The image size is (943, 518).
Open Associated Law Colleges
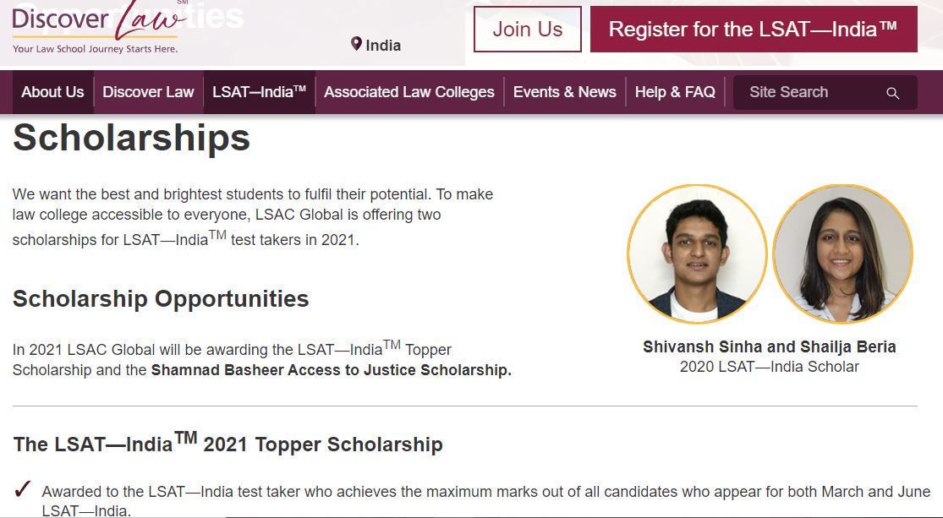coord(409,92)
